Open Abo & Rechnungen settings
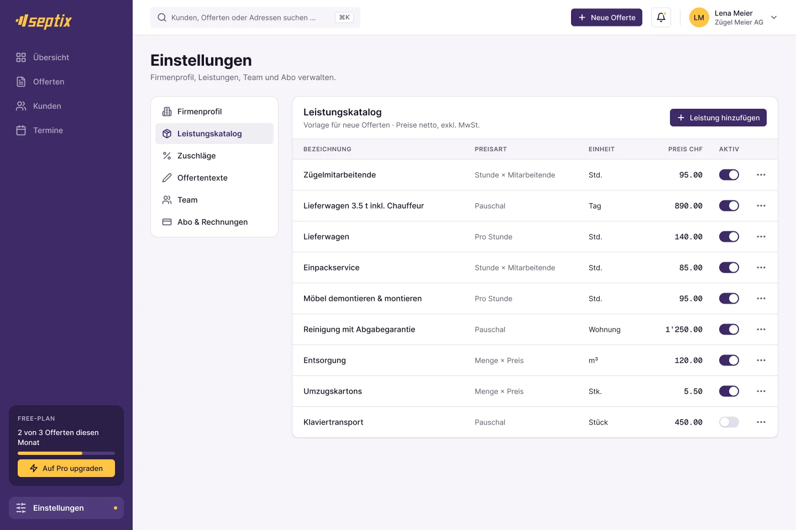The image size is (796, 530). tap(214, 222)
